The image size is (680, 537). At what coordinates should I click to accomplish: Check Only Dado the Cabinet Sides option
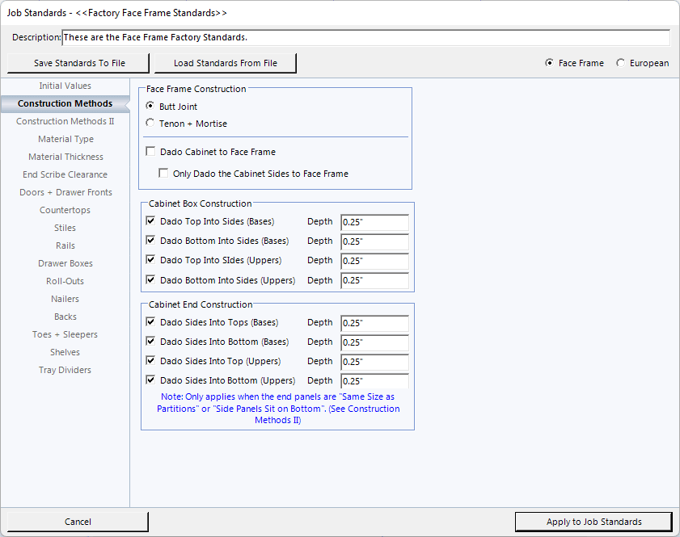pyautogui.click(x=163, y=174)
